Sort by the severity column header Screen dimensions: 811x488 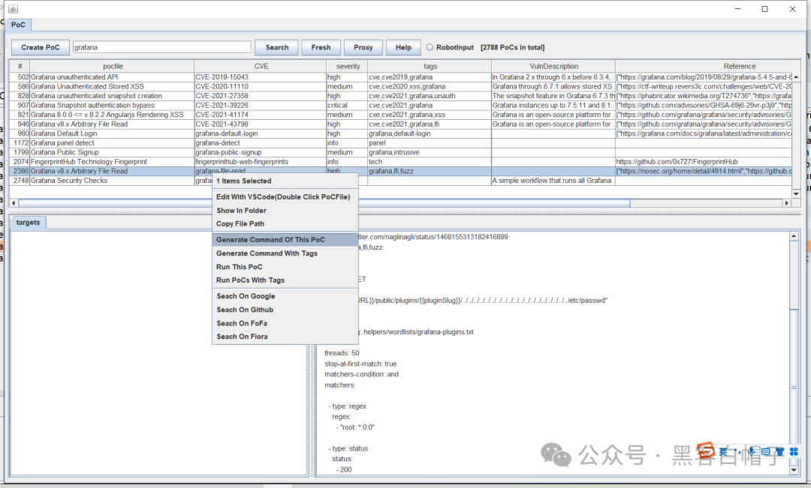click(x=347, y=66)
